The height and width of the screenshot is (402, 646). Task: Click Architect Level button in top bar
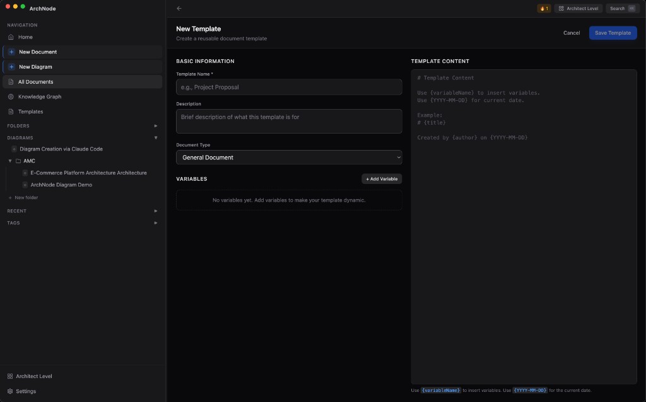tap(578, 8)
